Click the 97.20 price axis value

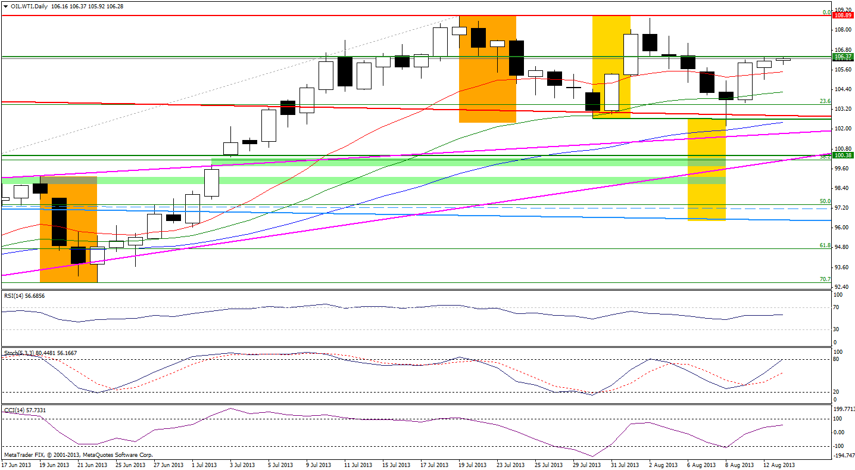[x=841, y=208]
